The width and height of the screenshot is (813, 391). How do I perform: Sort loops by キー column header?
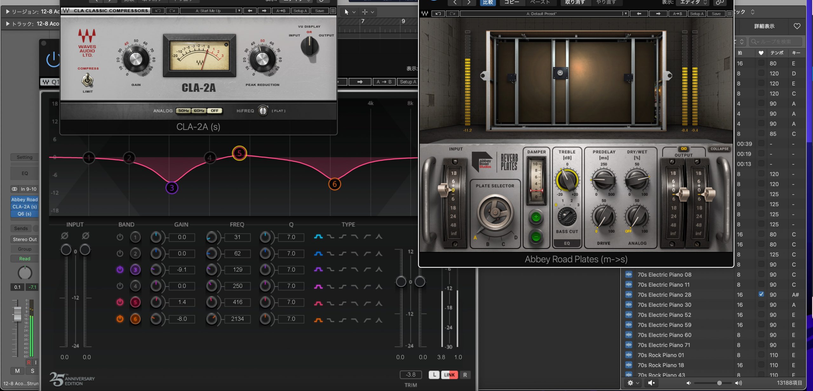796,53
